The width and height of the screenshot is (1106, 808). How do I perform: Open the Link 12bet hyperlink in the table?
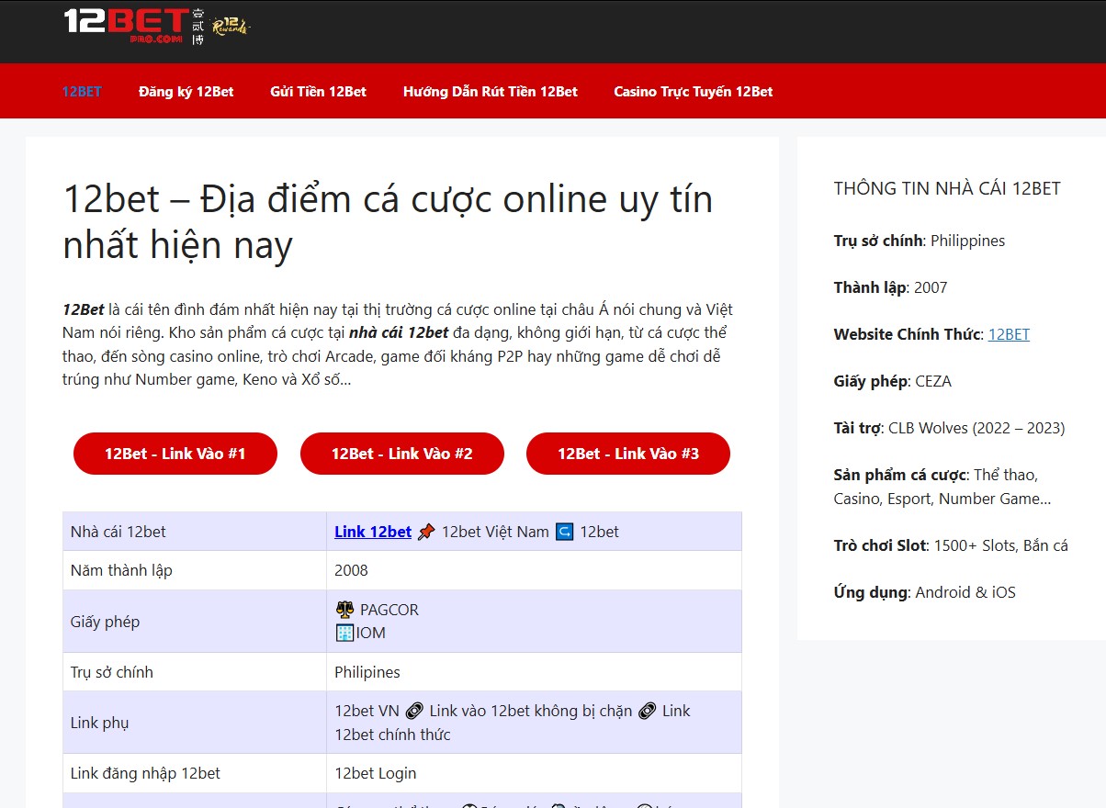(372, 531)
